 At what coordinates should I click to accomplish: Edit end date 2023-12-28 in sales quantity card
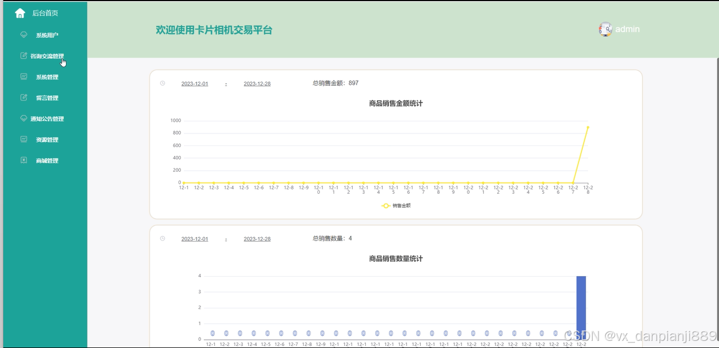point(257,239)
